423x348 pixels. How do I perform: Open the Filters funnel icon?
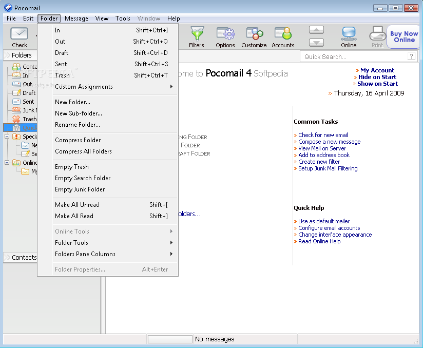[197, 33]
